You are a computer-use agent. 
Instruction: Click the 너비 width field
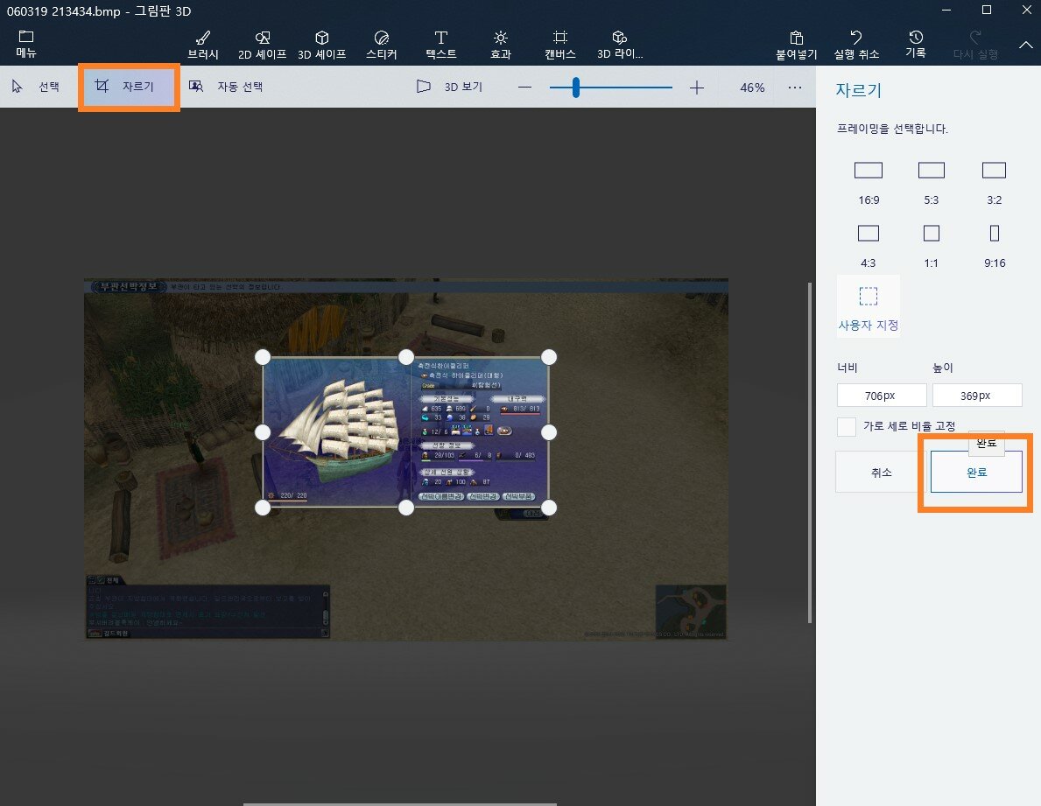point(881,396)
